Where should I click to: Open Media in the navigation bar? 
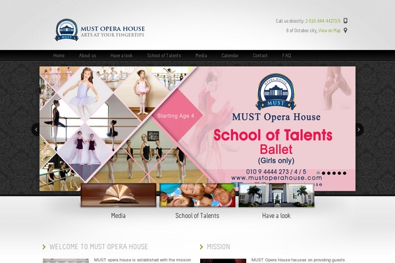click(201, 55)
